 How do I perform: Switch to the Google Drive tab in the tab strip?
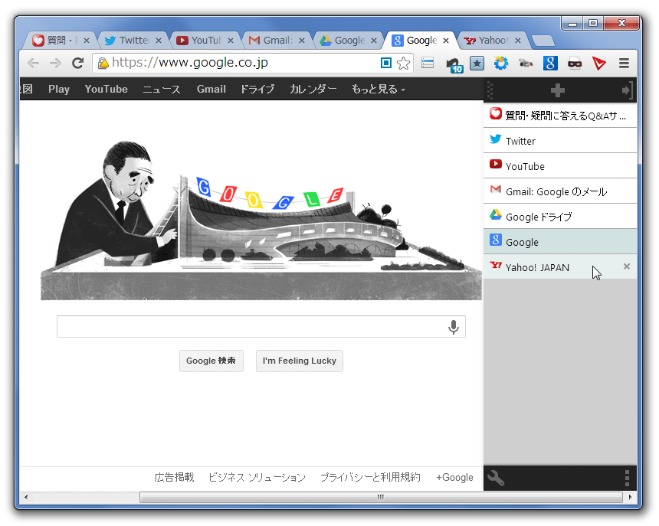pyautogui.click(x=349, y=41)
